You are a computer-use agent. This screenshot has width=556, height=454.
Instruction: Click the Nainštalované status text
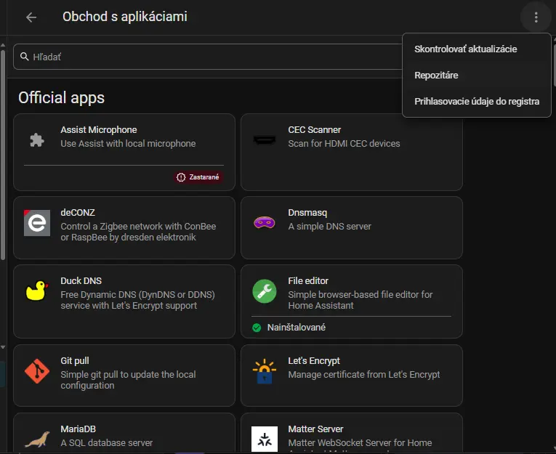[297, 328]
